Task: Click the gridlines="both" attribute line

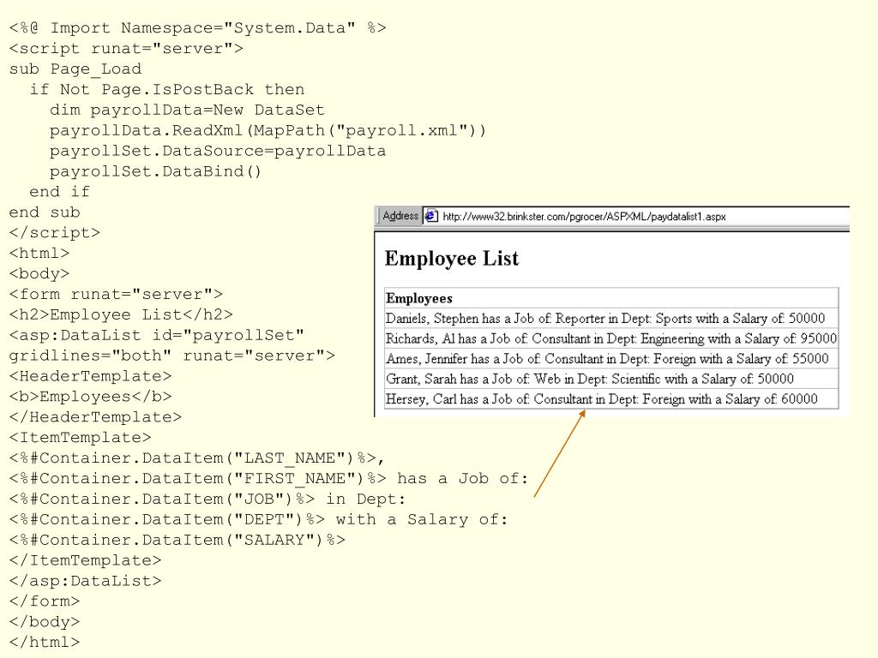Action: point(171,356)
